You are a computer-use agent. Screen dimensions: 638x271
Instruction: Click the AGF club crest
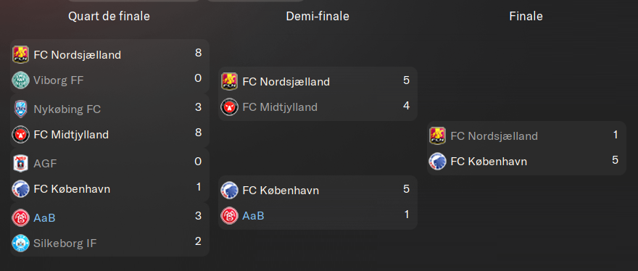20,164
